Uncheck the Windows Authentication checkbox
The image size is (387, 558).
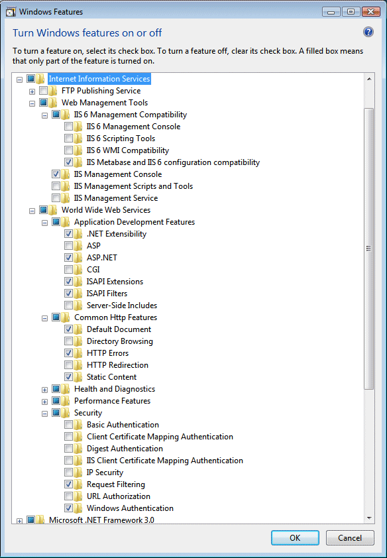pyautogui.click(x=68, y=508)
